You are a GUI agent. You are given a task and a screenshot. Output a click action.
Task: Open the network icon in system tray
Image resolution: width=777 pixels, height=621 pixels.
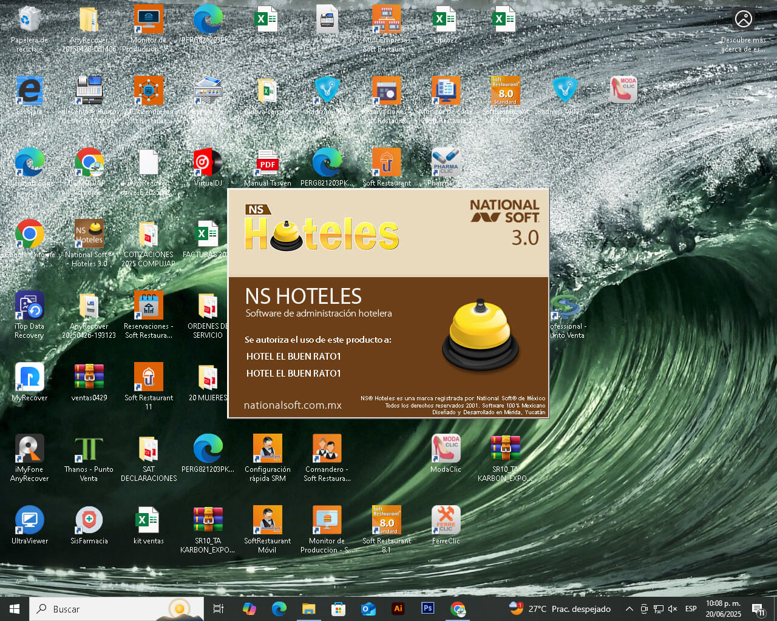(x=659, y=609)
